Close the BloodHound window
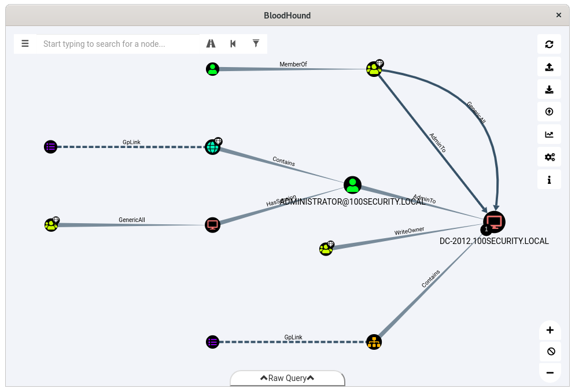Image resolution: width=575 pixels, height=392 pixels. (x=558, y=15)
